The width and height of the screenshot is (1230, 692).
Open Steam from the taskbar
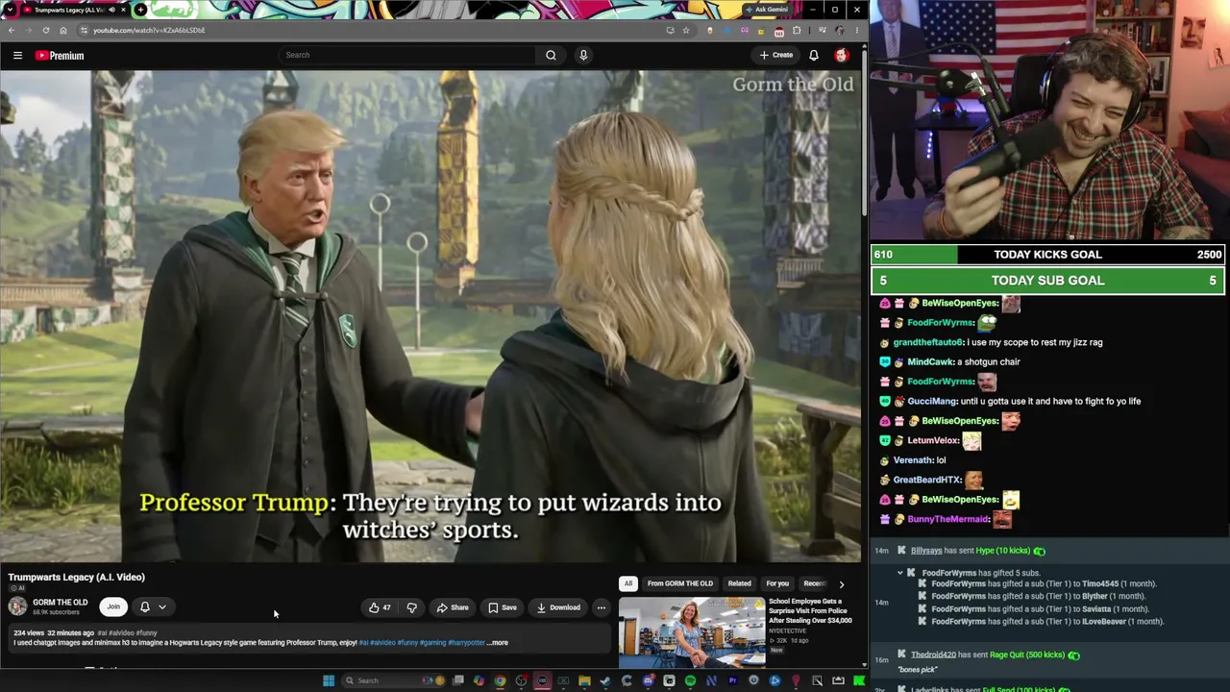point(605,680)
